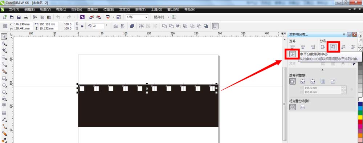Click Distribute centers horizontally icon
This screenshot has width=363, height=143.
[333, 47]
